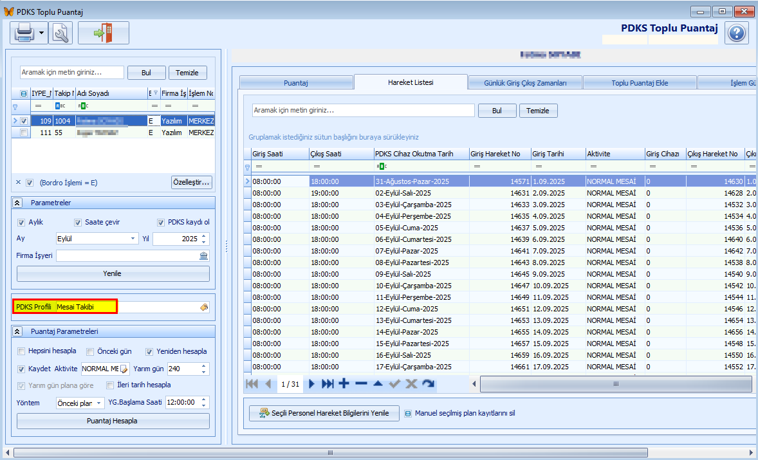Screen dimensions: 758x460
Task: Enable the Hepsini hesapla checkbox
Action: tap(21, 351)
